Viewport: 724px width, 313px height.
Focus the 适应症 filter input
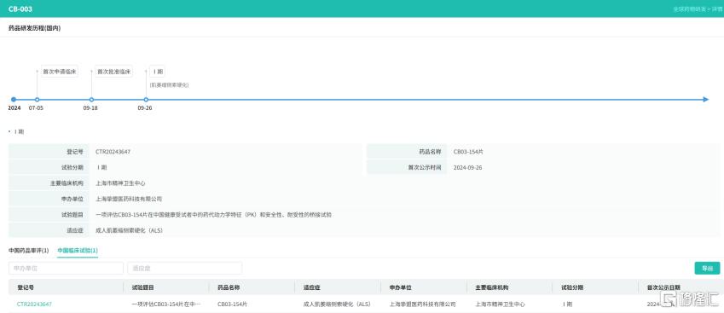point(185,268)
